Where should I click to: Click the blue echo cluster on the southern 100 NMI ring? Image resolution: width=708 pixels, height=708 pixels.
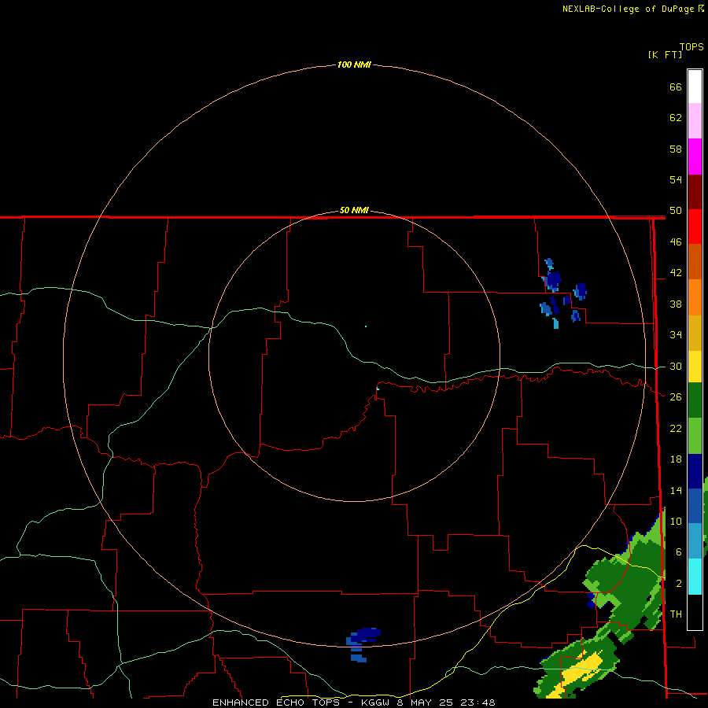pyautogui.click(x=363, y=645)
